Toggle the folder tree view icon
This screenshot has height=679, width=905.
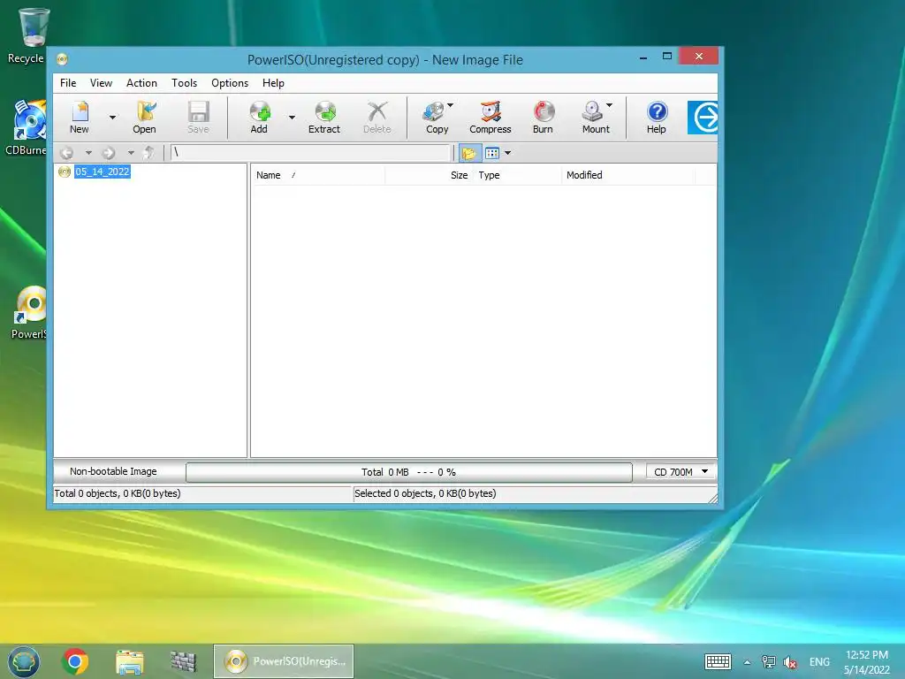468,153
